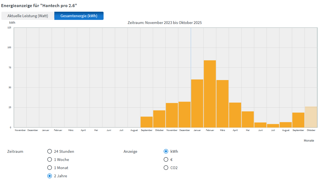Click the small orange Juni bar

260,125
